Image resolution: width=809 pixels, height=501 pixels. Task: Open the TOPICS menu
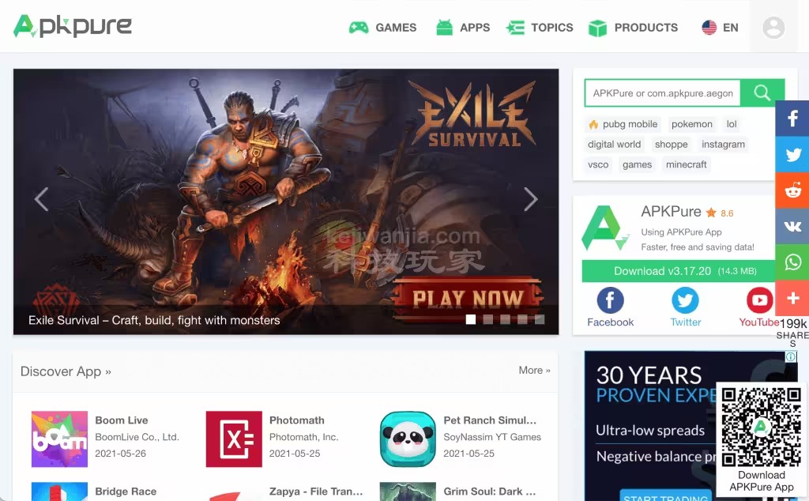(540, 28)
